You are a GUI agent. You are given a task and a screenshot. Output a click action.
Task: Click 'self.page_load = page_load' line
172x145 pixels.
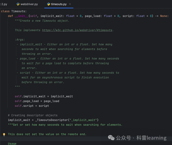[37, 101]
